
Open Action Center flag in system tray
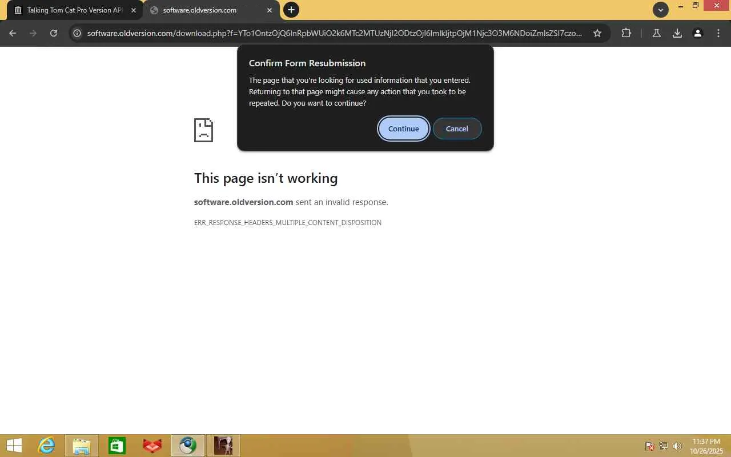click(650, 446)
